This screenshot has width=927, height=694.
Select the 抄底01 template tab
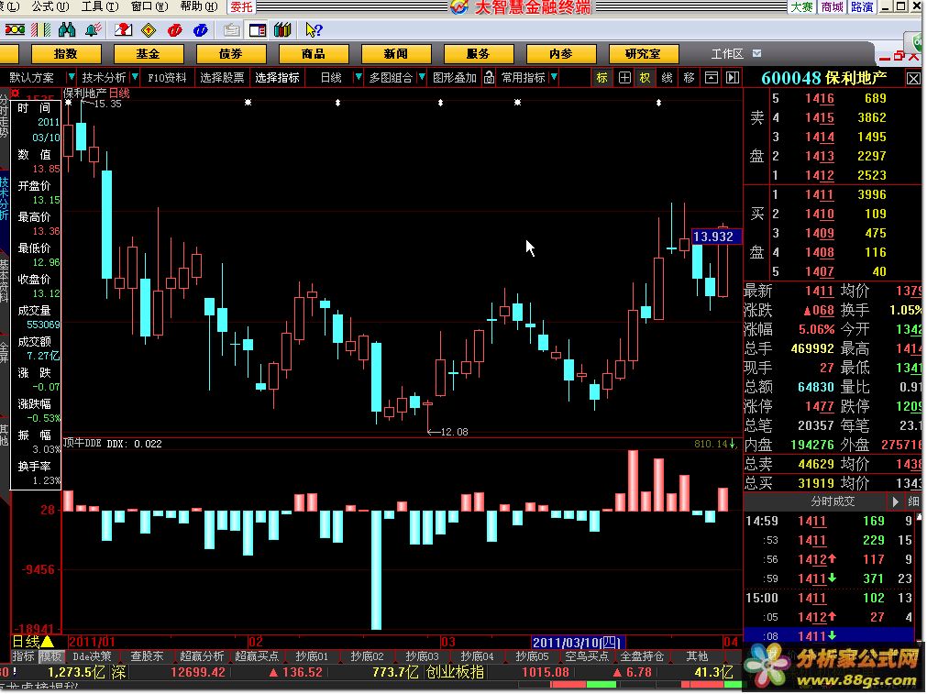point(312,656)
